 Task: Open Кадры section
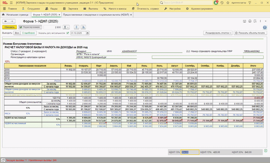pos(52,9)
